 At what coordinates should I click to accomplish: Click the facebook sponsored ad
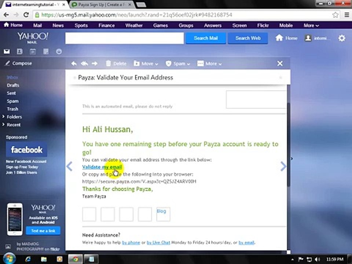26,150
